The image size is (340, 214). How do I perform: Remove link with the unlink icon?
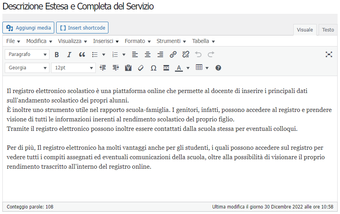coord(186,54)
